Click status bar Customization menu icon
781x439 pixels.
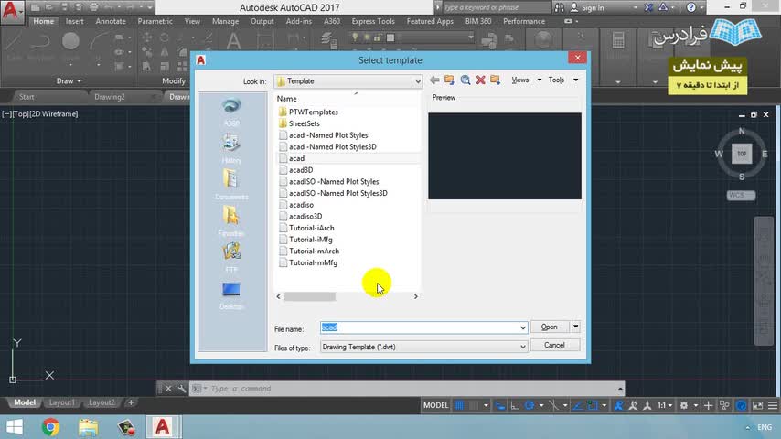point(773,405)
